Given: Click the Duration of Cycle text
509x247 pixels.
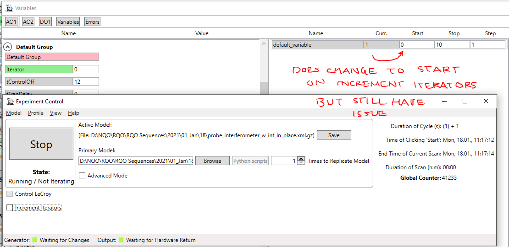Looking at the screenshot, I should coord(425,126).
